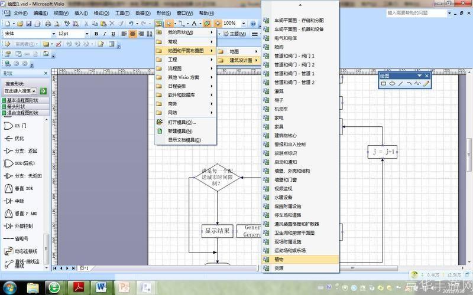
Task: Open the font name dropdown
Action: pyautogui.click(x=53, y=34)
